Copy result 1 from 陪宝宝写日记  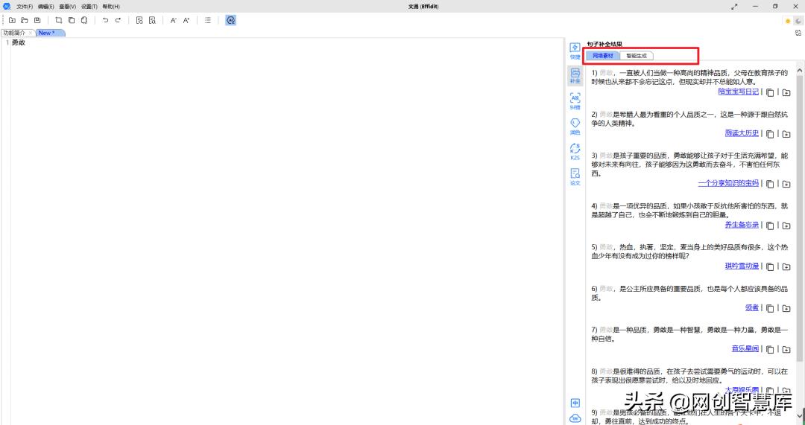[x=770, y=93]
